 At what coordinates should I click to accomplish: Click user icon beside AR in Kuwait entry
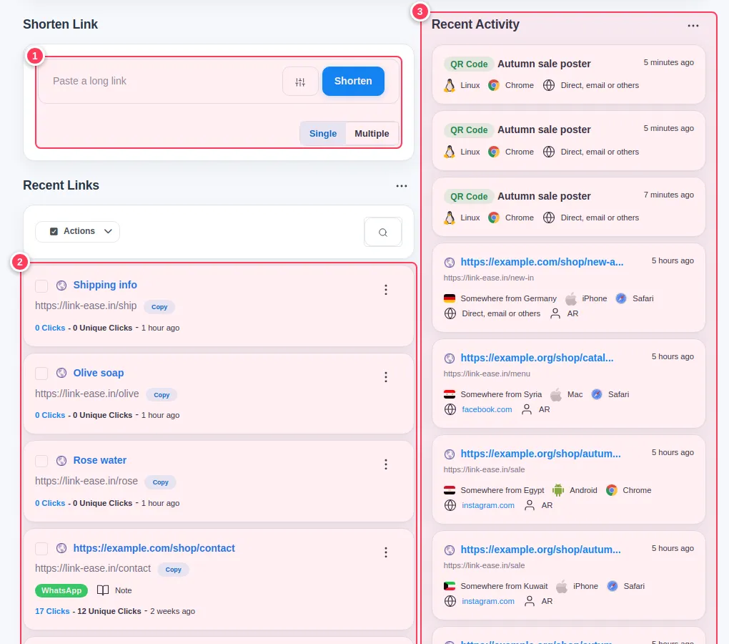point(530,601)
